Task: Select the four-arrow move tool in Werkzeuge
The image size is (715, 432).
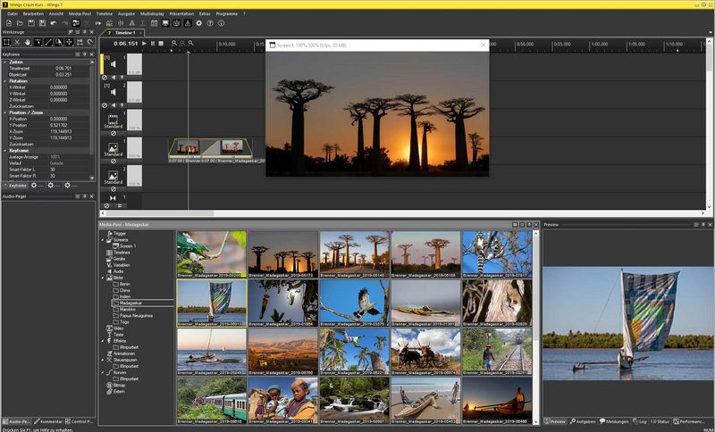Action: point(69,42)
